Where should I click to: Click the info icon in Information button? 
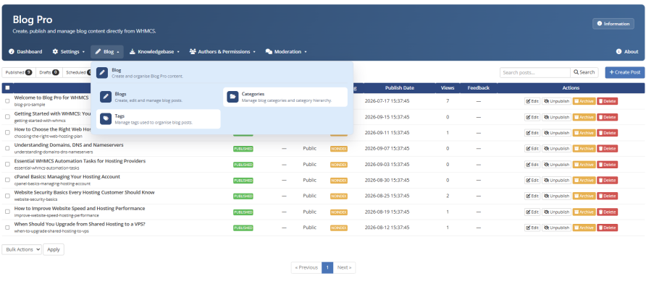pos(600,24)
